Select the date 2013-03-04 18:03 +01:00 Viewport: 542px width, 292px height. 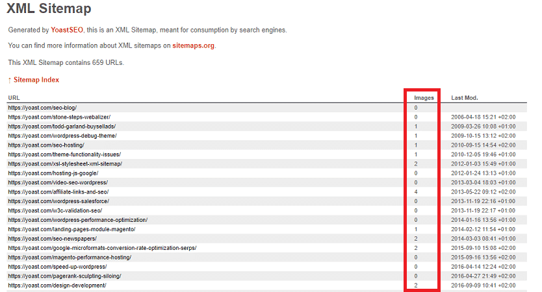[484, 182]
